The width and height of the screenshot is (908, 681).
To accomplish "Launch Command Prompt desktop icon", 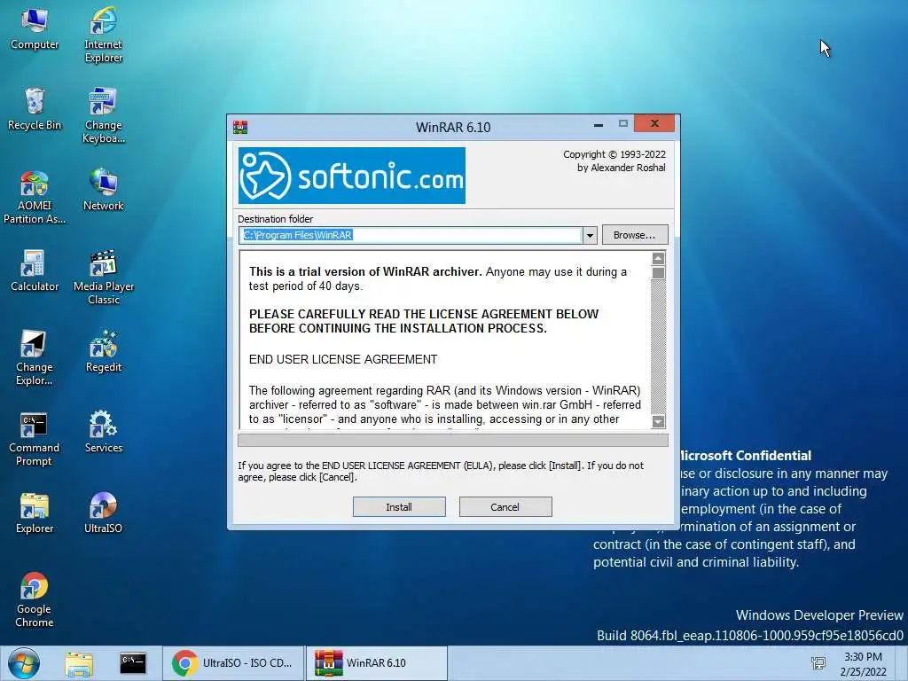I will [35, 438].
